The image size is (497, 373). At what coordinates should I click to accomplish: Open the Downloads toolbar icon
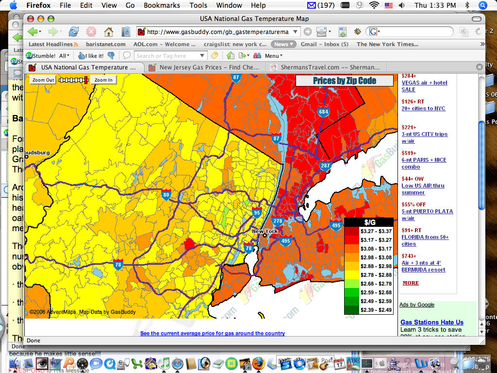(x=342, y=32)
